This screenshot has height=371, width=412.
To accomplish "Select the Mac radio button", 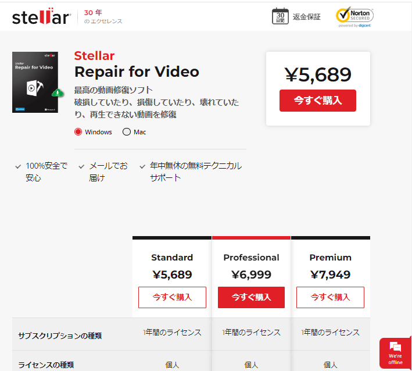I will (127, 132).
